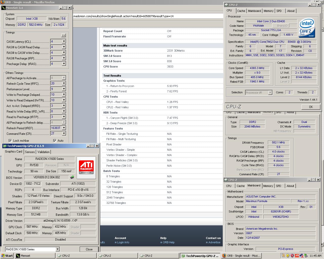Switch to Memset in the taskbar

[35, 256]
